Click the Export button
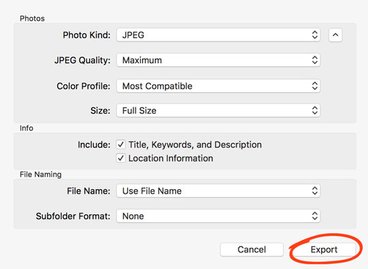Screen dimensions: 368x269 pos(324,250)
